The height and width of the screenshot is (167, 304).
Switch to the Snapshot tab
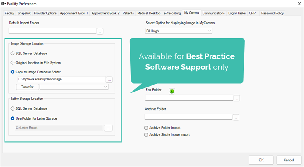[24, 13]
